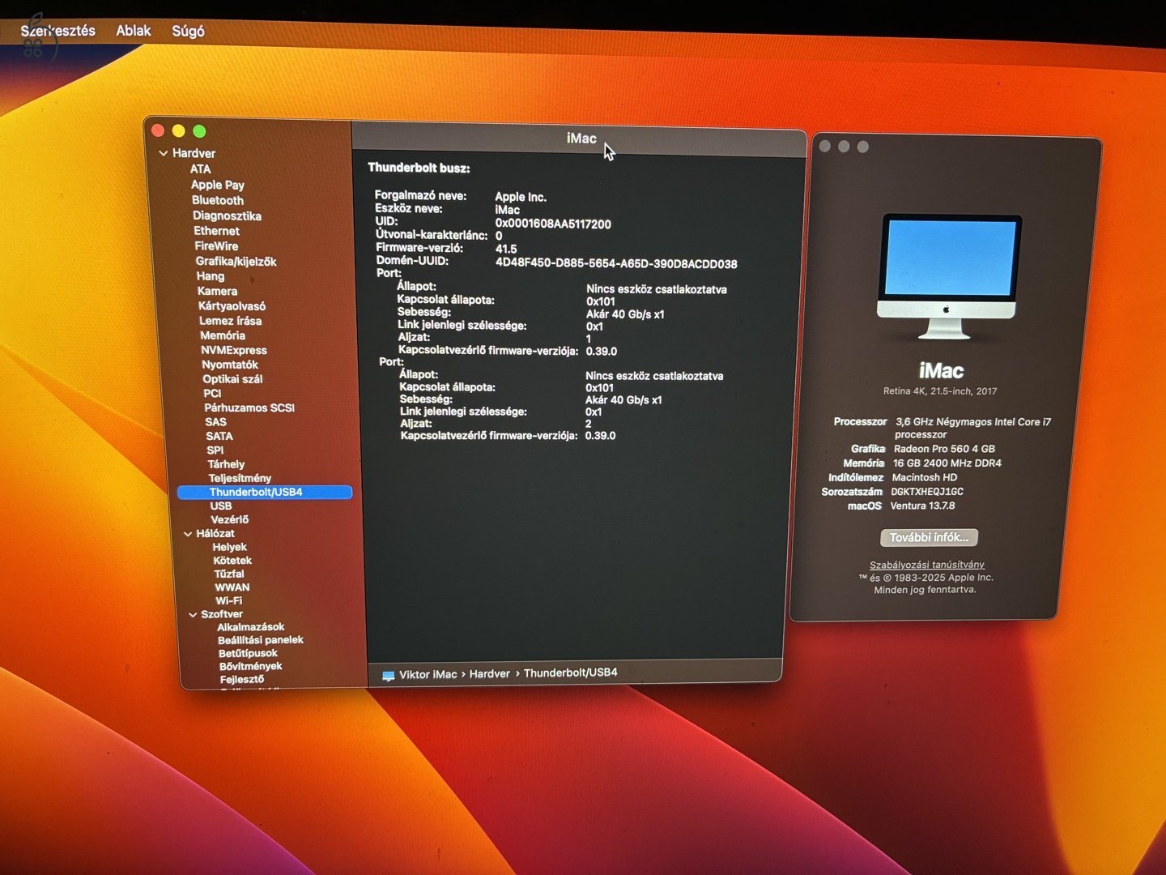Collapse the Hardver section chevron

click(x=164, y=153)
